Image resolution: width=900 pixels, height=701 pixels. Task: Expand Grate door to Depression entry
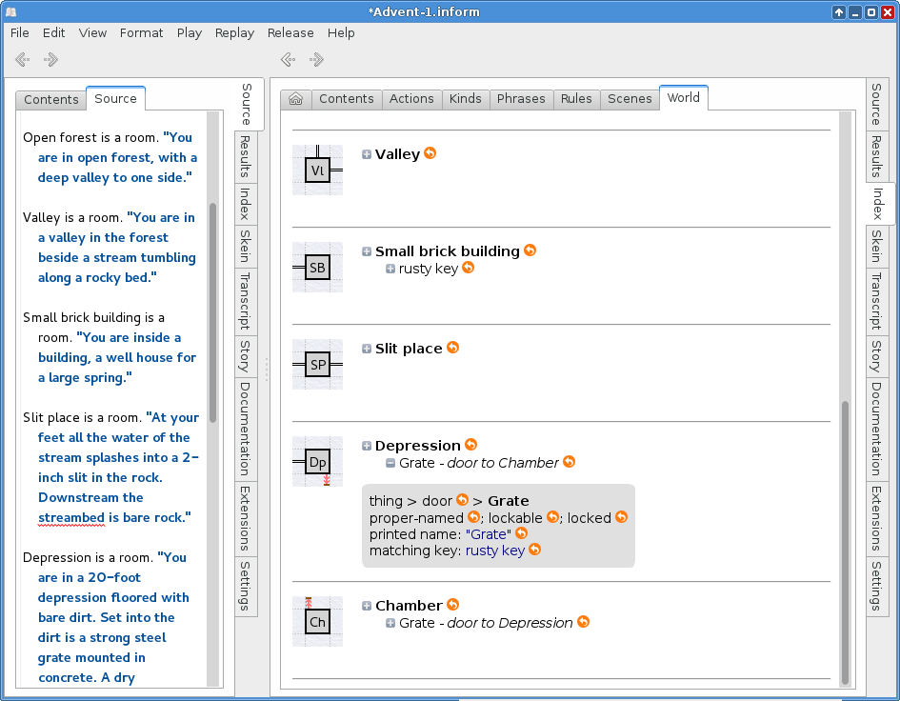(390, 623)
